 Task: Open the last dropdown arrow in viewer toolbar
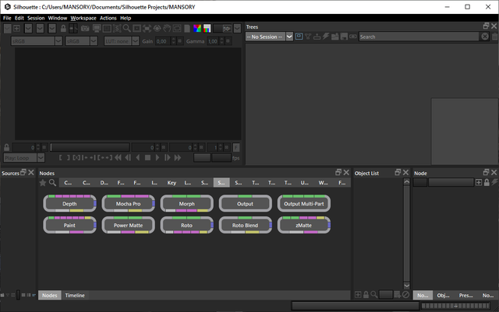pos(237,28)
